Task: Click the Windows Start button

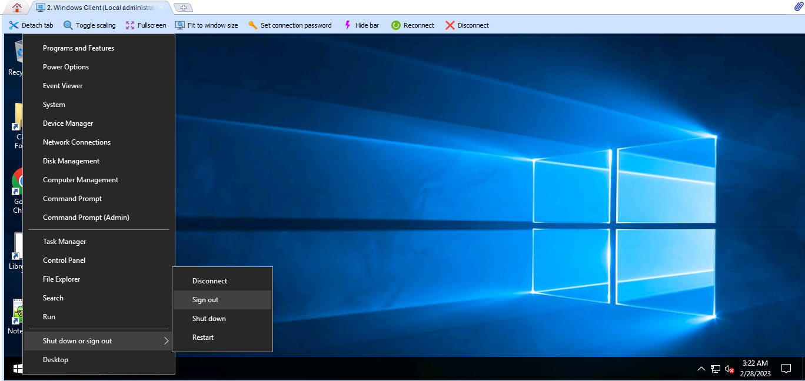Action: click(x=18, y=369)
